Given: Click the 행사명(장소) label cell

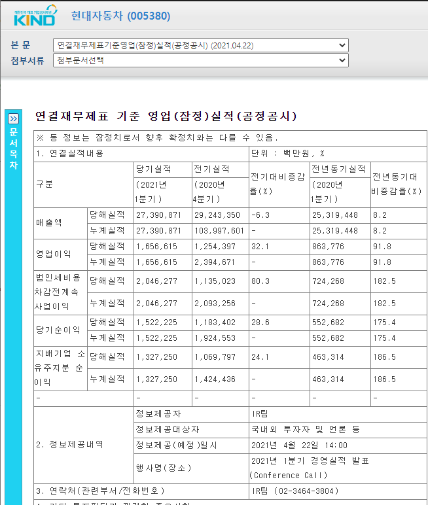Looking at the screenshot, I should click(x=192, y=468).
